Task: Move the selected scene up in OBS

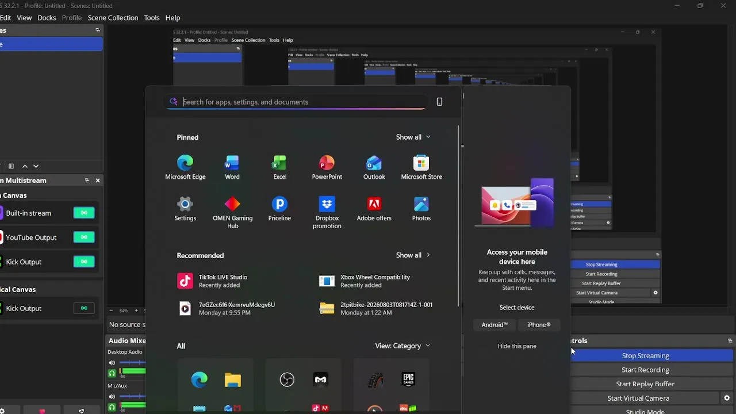Action: coord(25,166)
